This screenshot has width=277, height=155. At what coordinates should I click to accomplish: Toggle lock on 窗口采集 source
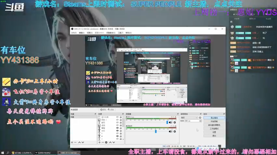(x=120, y=117)
